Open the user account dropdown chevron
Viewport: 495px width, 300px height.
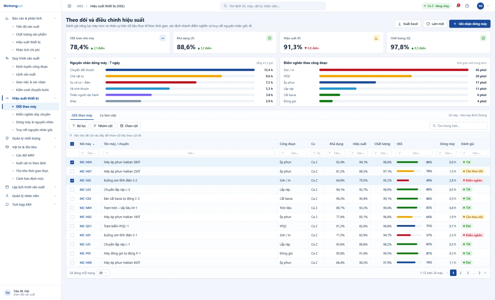point(488,6)
